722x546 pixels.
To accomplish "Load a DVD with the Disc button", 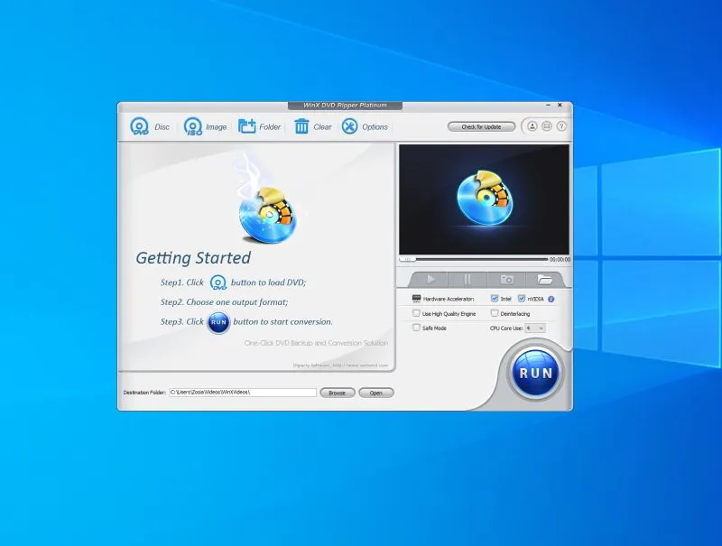I will [140, 127].
